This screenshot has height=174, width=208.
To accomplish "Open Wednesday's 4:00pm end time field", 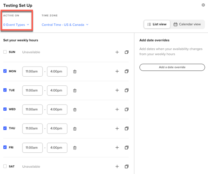I will (57, 109).
